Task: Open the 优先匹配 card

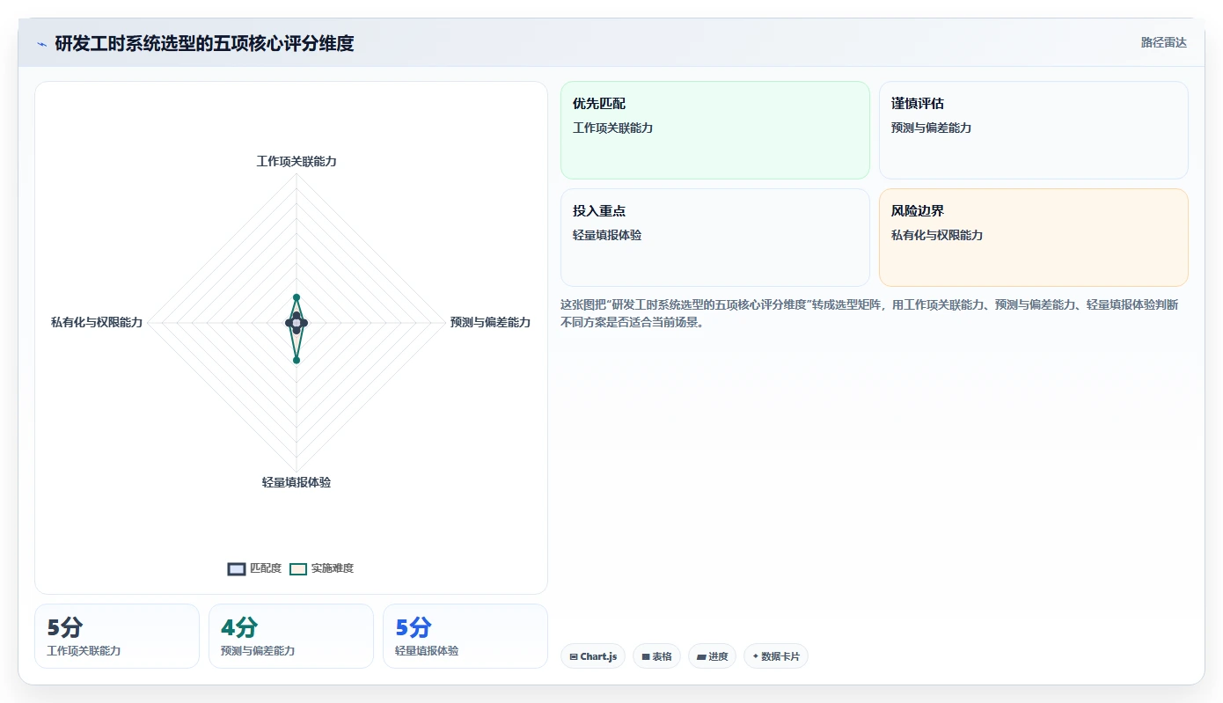Action: (x=714, y=130)
